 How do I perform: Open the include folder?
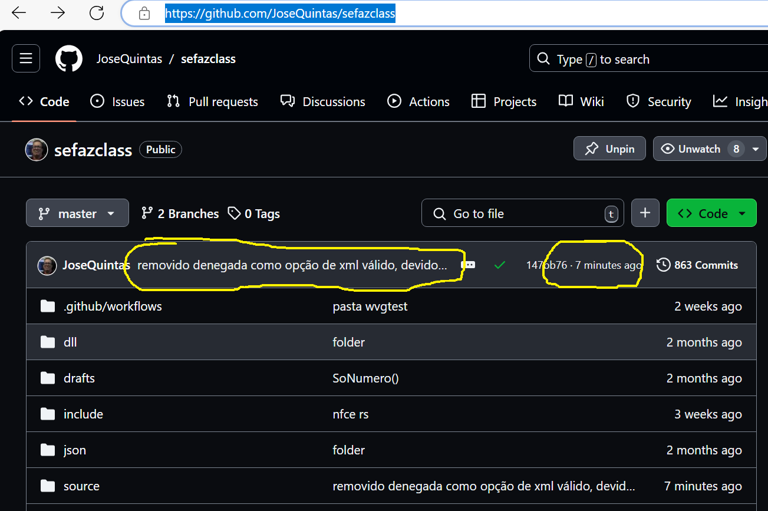[x=83, y=414]
